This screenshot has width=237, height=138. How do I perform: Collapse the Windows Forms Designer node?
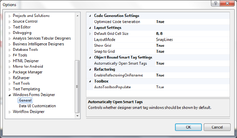9,95
